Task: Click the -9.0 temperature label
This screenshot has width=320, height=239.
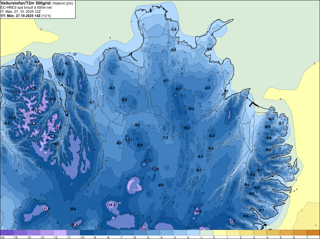Action: click(x=268, y=150)
